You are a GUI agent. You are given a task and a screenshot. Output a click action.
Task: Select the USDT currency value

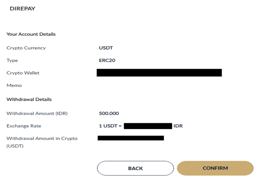pyautogui.click(x=106, y=48)
